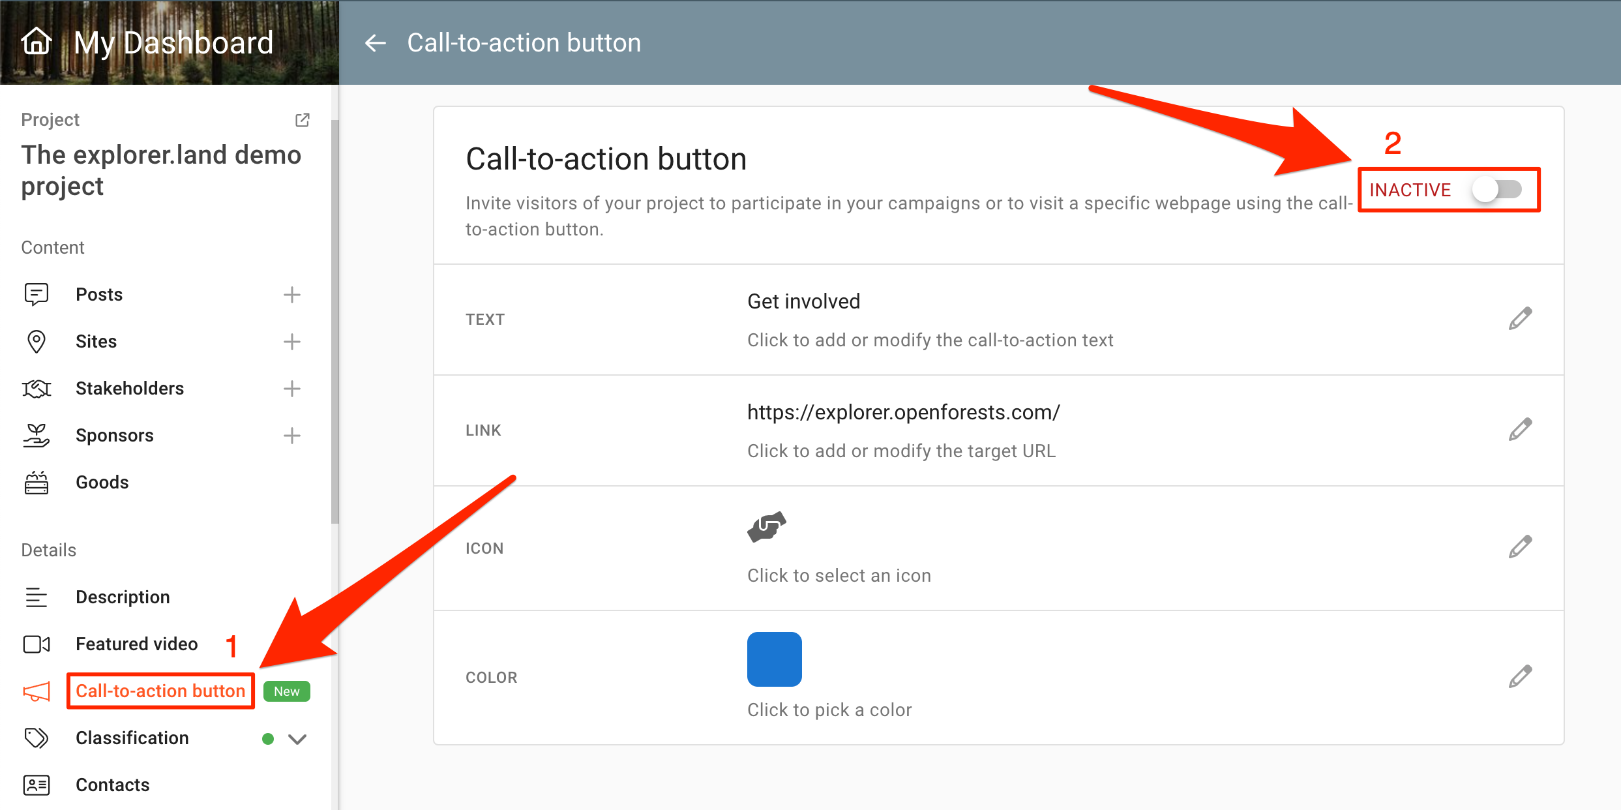
Task: Edit the call-to-action text pencil icon
Action: click(x=1519, y=319)
